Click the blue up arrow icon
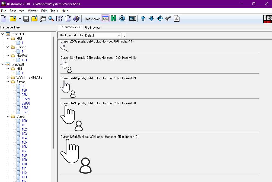The height and width of the screenshot is (182, 272). point(143,18)
